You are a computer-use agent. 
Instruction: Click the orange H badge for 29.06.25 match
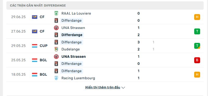click(x=197, y=17)
